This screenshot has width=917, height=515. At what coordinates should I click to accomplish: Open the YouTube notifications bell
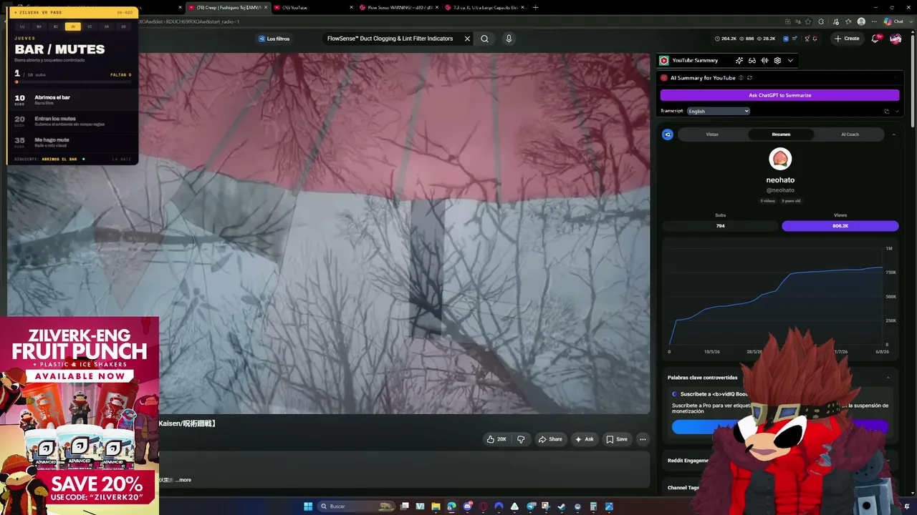pyautogui.click(x=875, y=39)
